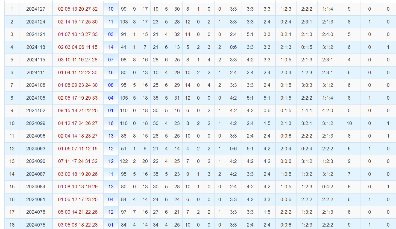Select issue number 2024102
The height and width of the screenshot is (229, 396).
(36, 111)
